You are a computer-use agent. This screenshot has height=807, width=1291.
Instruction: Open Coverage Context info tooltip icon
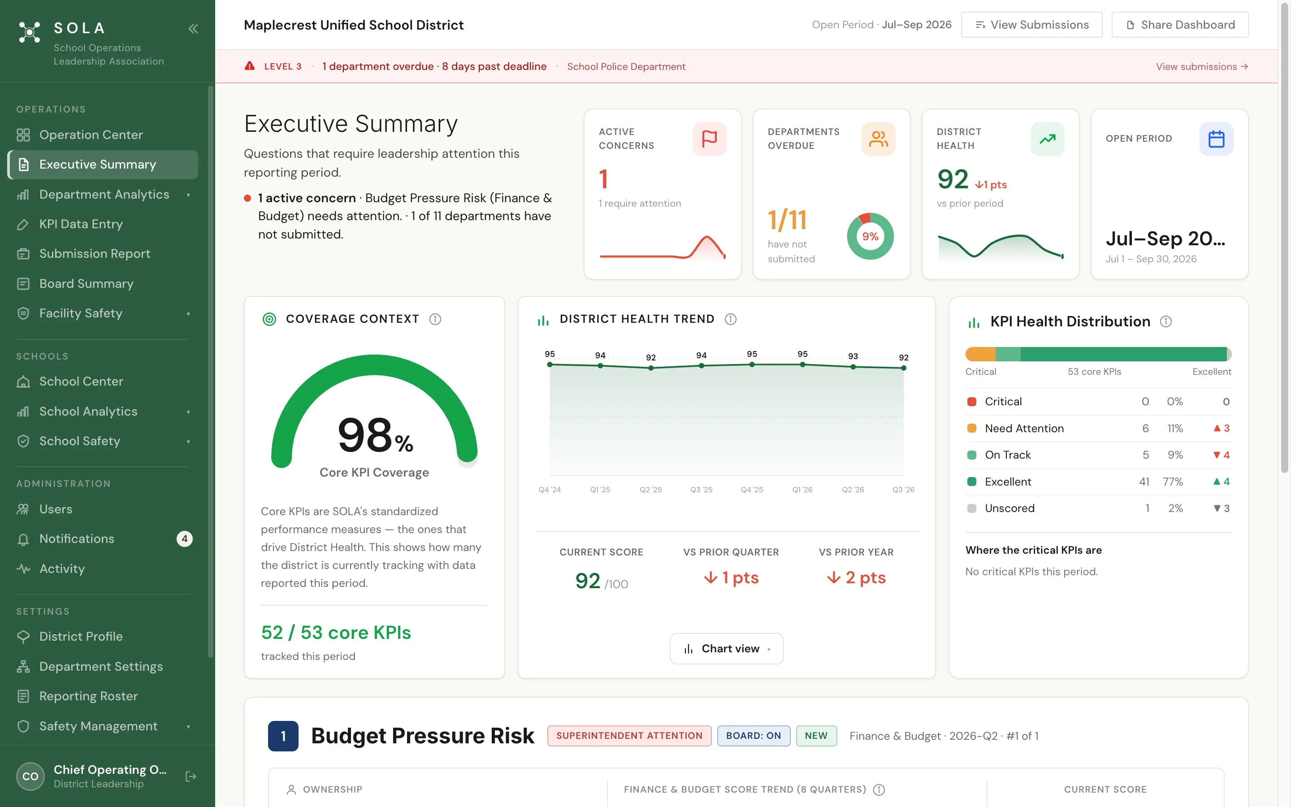(x=435, y=319)
